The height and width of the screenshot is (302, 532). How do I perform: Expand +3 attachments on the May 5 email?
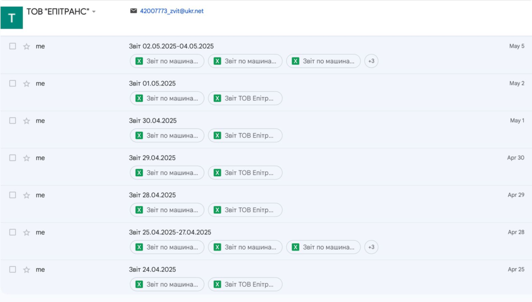(371, 61)
